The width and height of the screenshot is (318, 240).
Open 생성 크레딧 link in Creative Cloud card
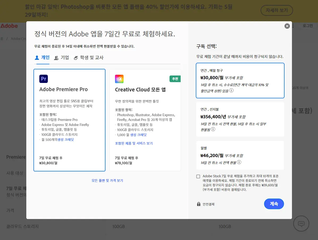(x=138, y=135)
